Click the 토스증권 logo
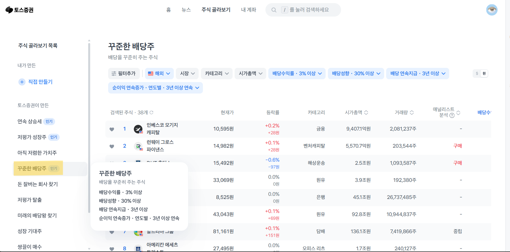510x252 pixels. tap(19, 10)
